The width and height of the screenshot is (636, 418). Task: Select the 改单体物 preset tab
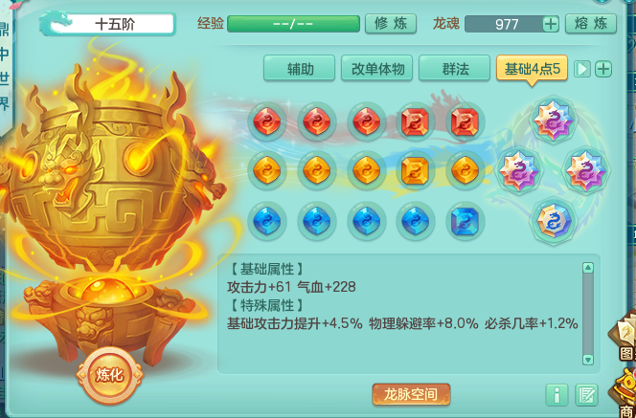(376, 69)
